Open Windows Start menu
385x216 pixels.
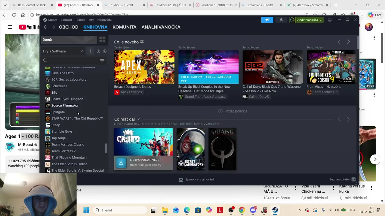click(86, 210)
